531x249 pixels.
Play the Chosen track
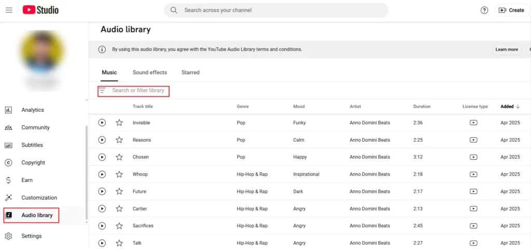point(102,157)
